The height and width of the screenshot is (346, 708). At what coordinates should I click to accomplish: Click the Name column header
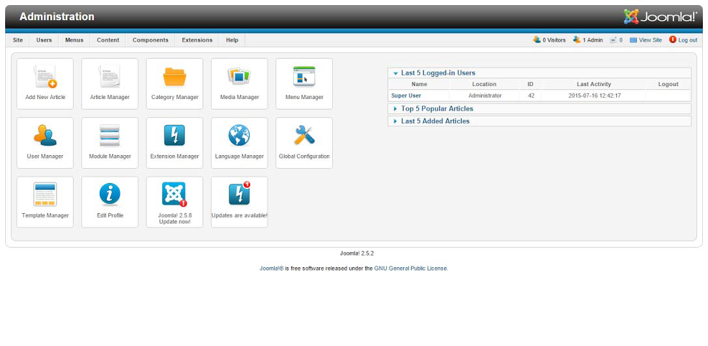pos(419,84)
